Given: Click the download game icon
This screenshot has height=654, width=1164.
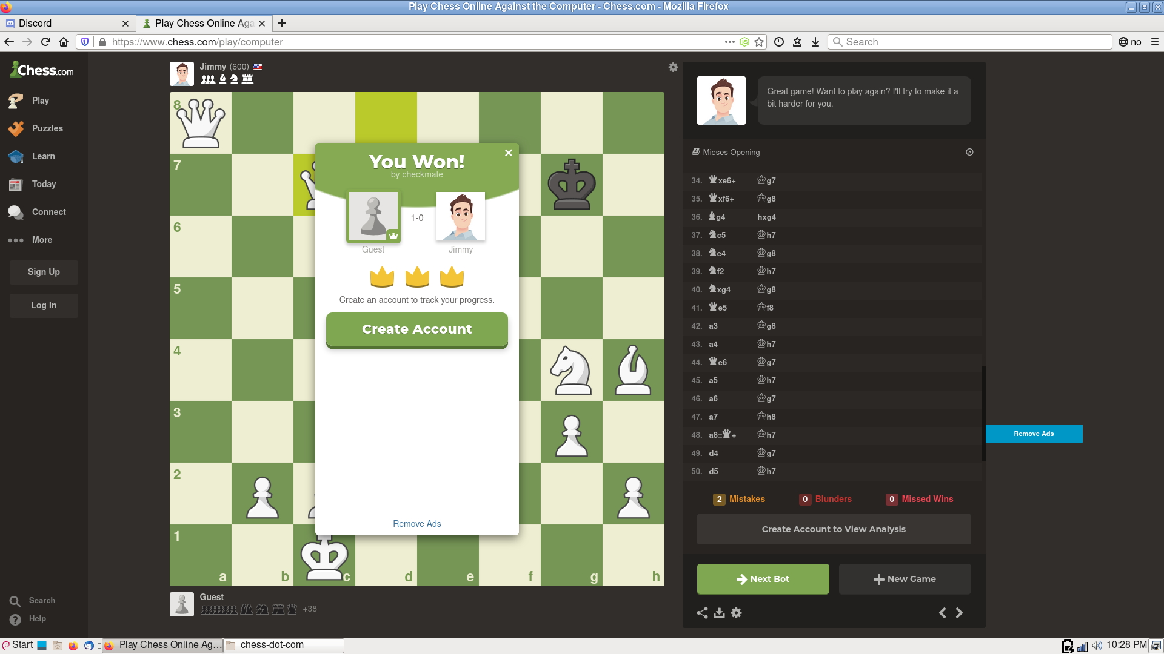Looking at the screenshot, I should point(719,613).
